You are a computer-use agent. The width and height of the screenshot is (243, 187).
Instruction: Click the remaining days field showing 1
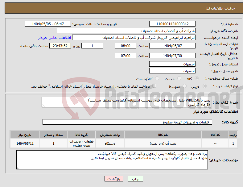point(92,46)
